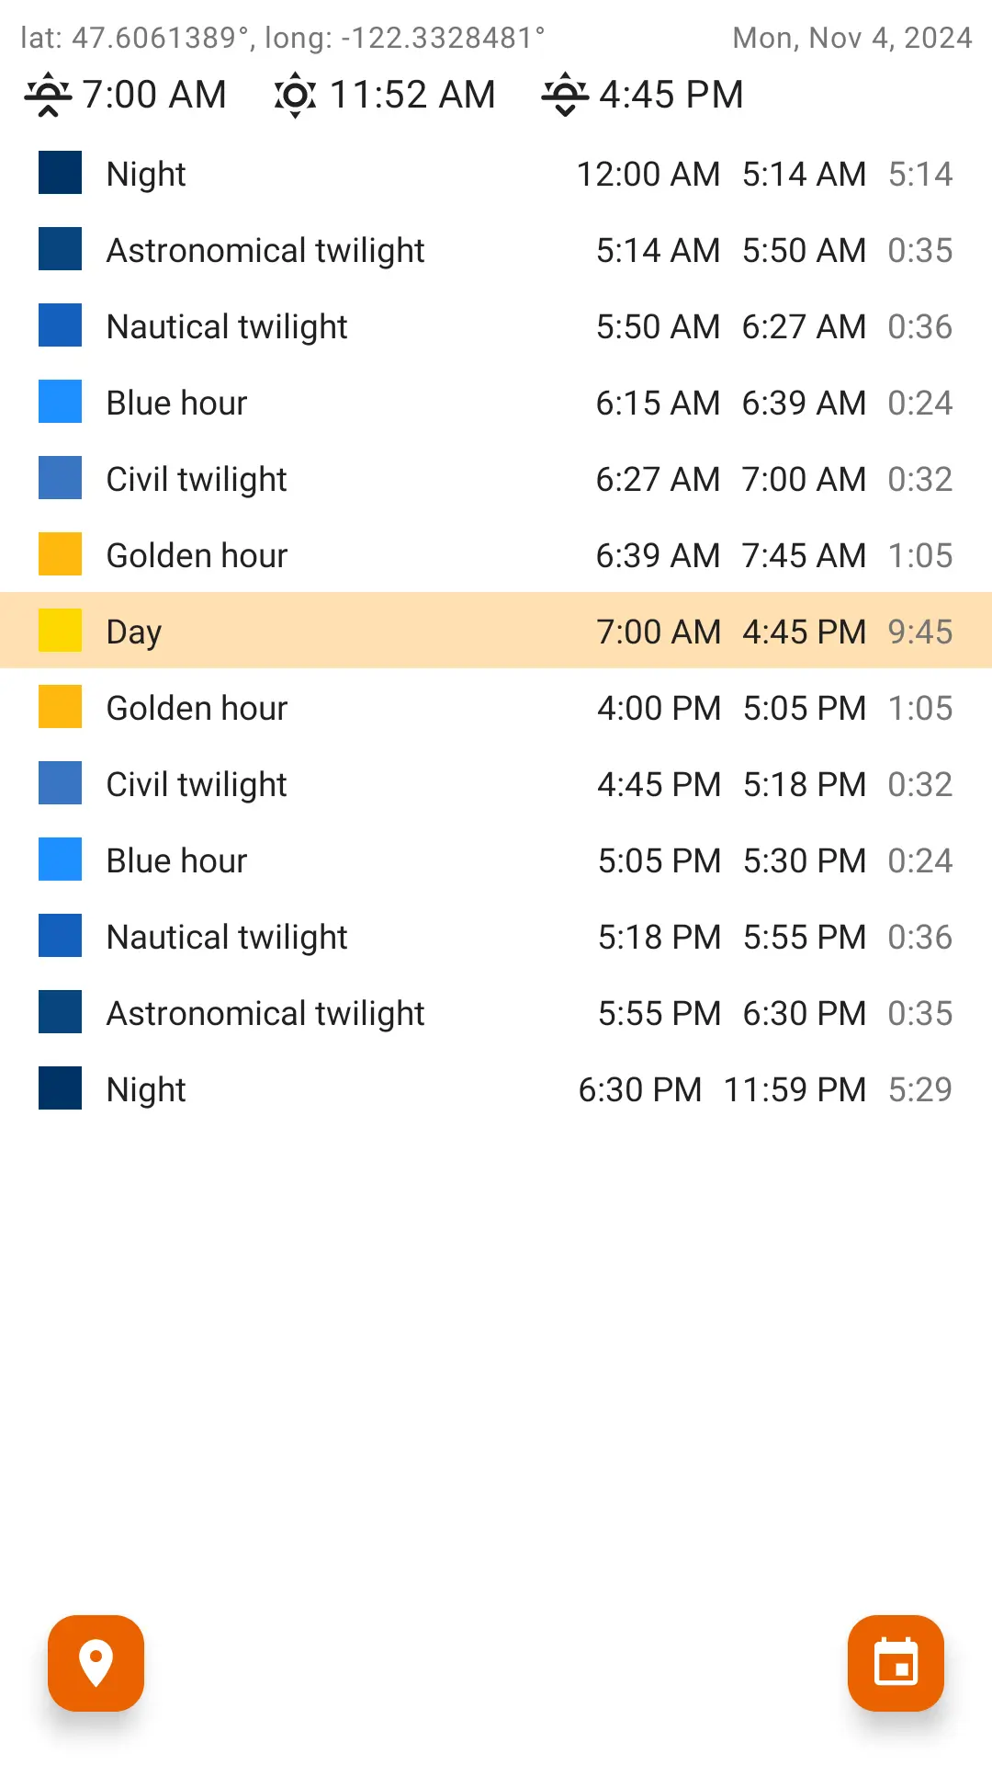Tap the sunrise icon beside 7:00 AM
This screenshot has width=992, height=1765.
point(48,95)
